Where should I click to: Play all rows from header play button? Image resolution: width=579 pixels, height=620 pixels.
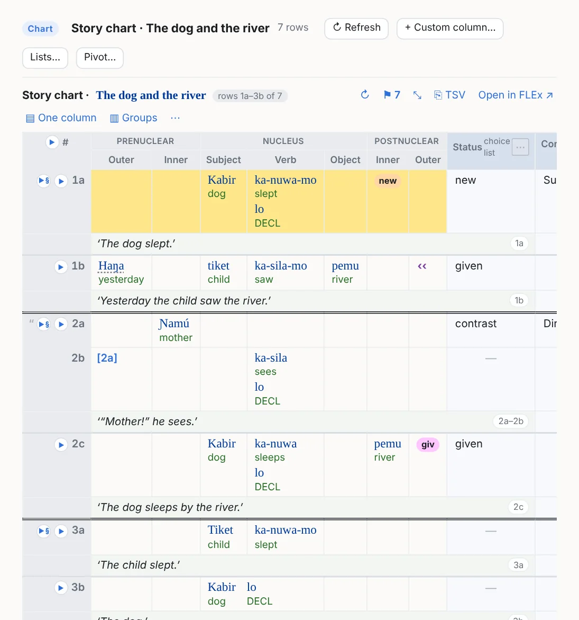[x=52, y=142]
